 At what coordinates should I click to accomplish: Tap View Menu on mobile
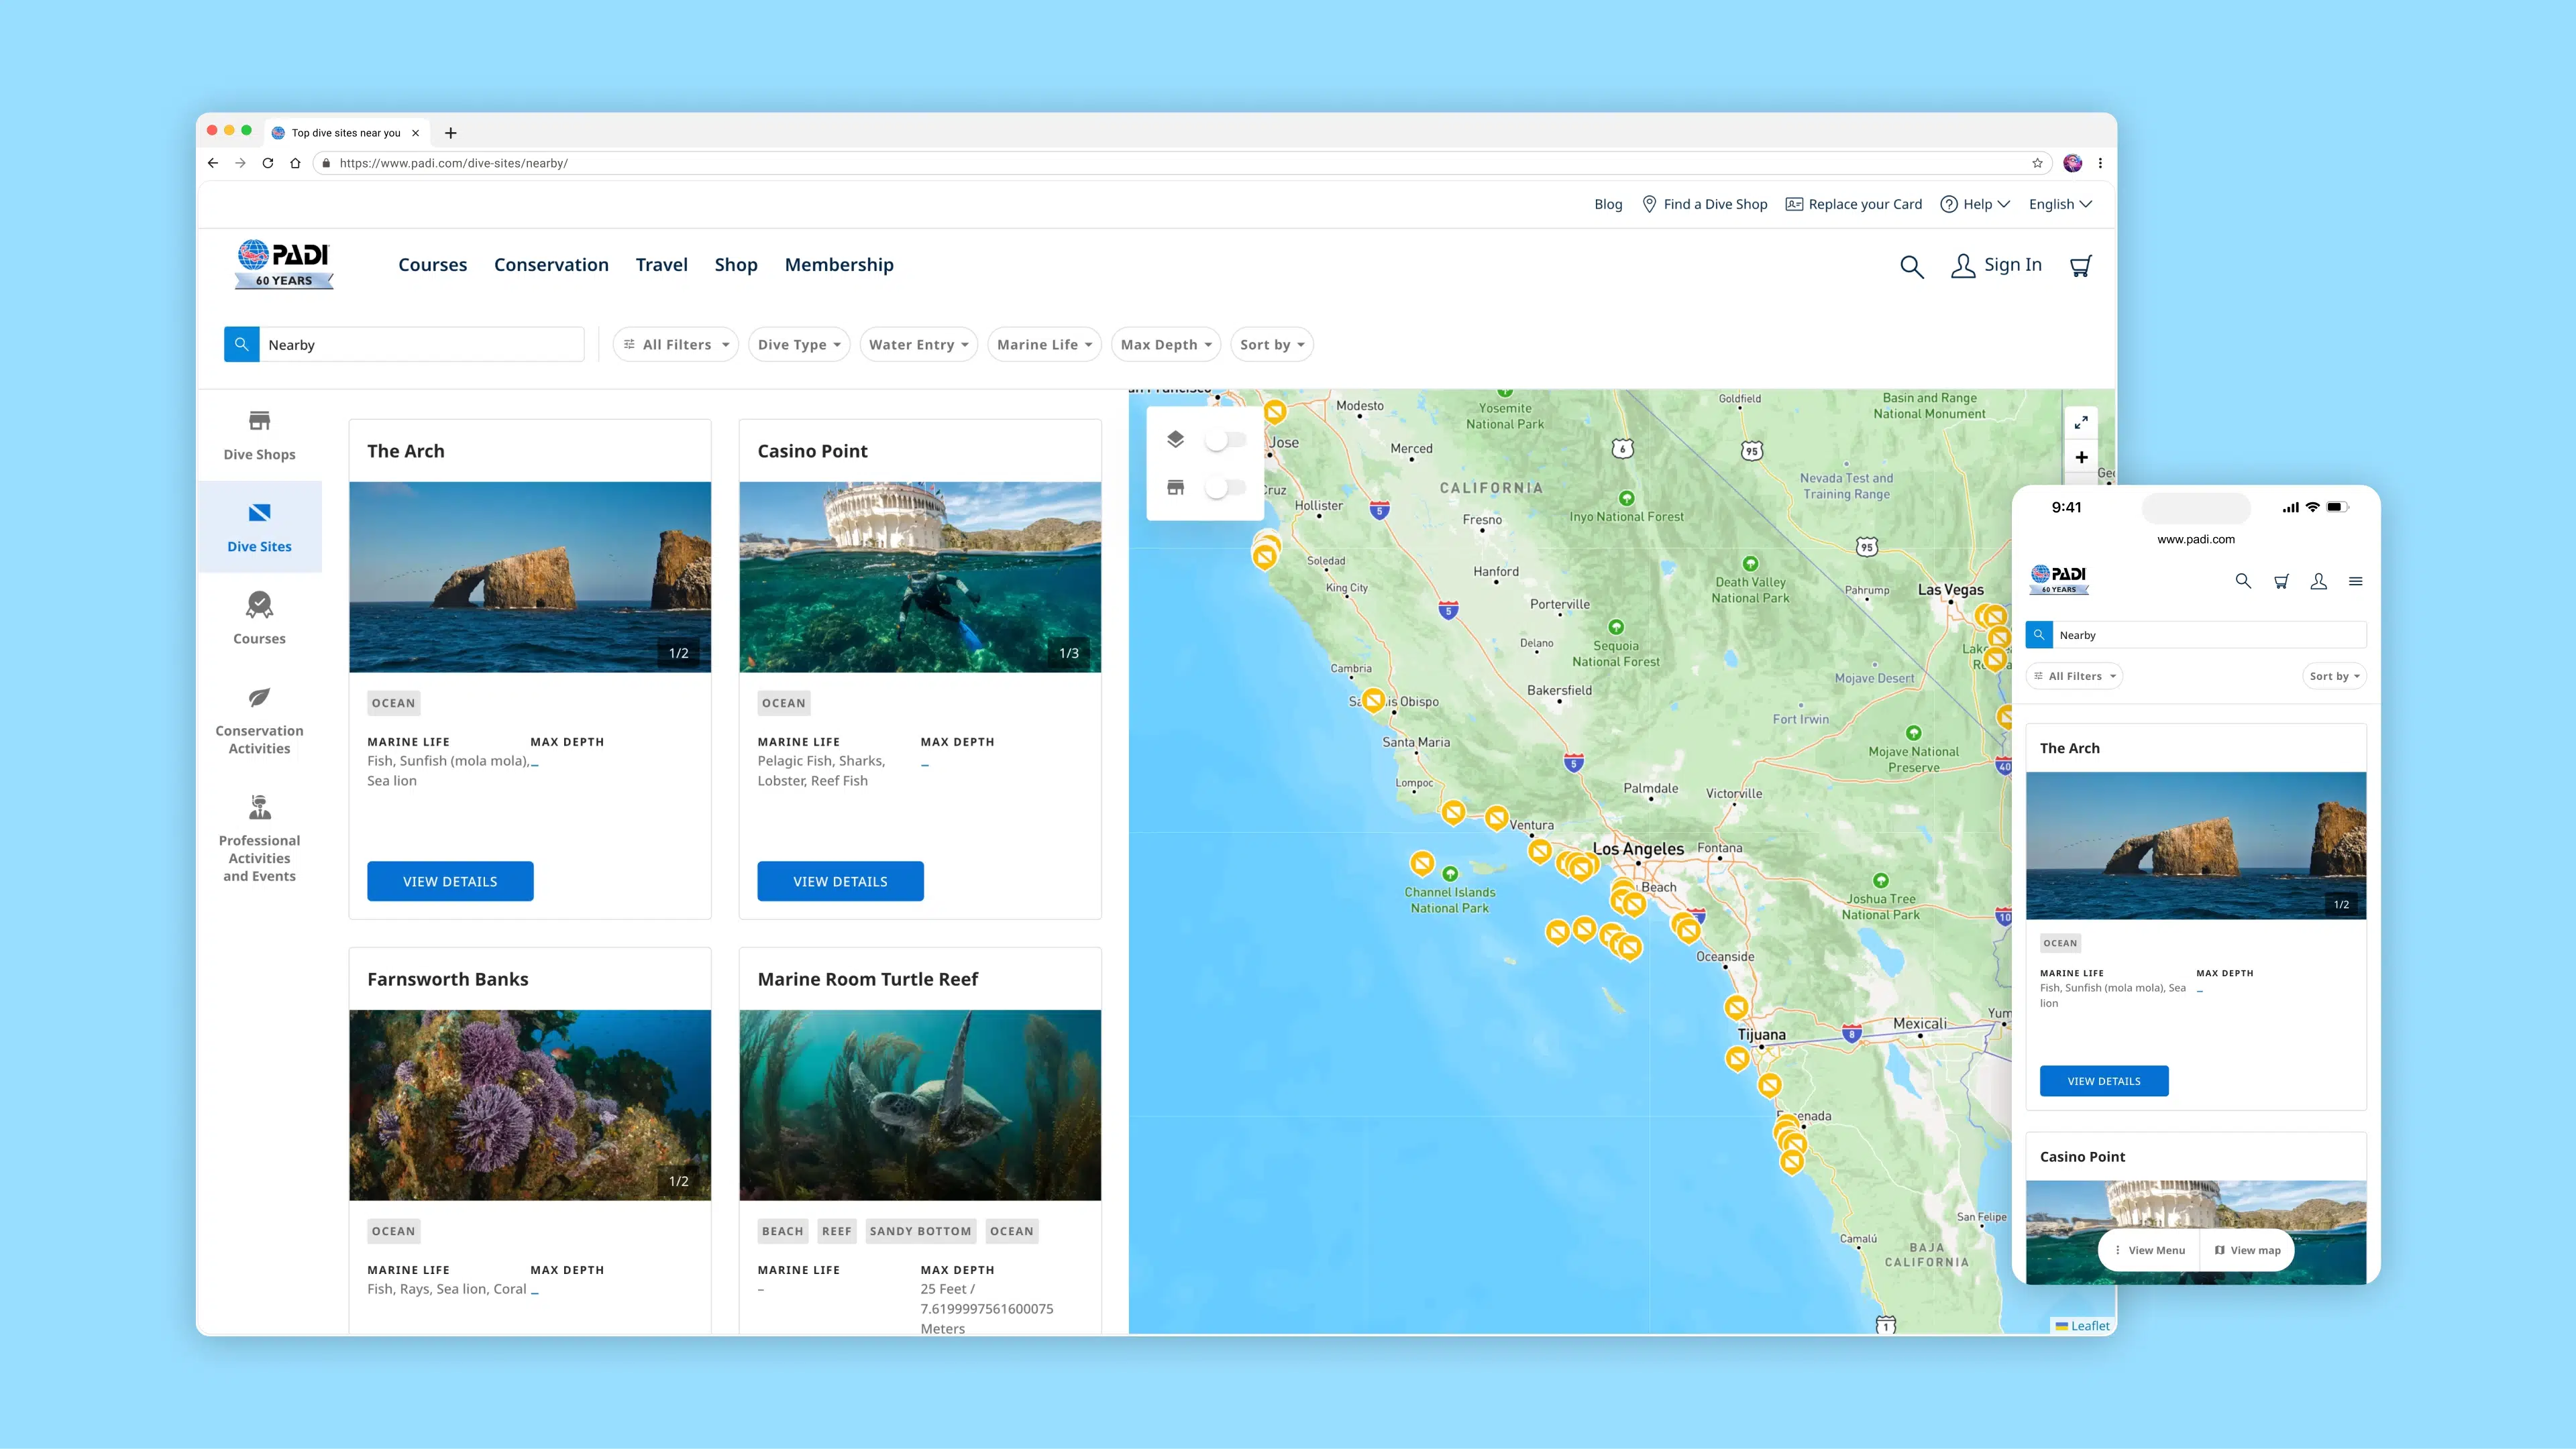(2149, 1250)
